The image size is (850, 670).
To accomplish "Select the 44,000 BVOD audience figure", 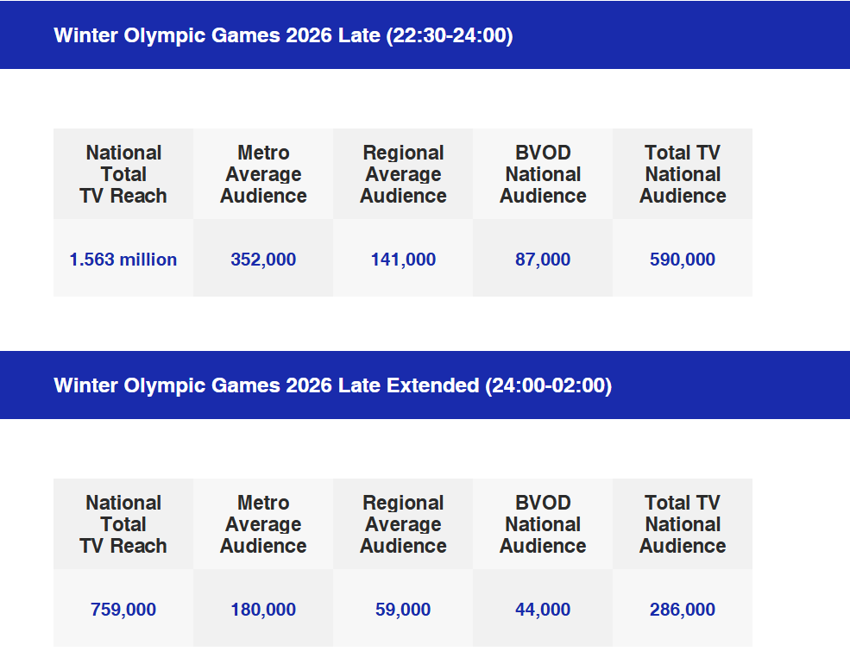I will pyautogui.click(x=543, y=610).
